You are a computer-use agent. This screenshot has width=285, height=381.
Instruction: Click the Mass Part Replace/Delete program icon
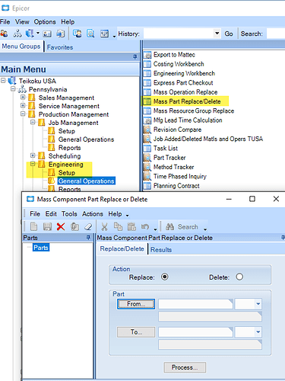(147, 101)
